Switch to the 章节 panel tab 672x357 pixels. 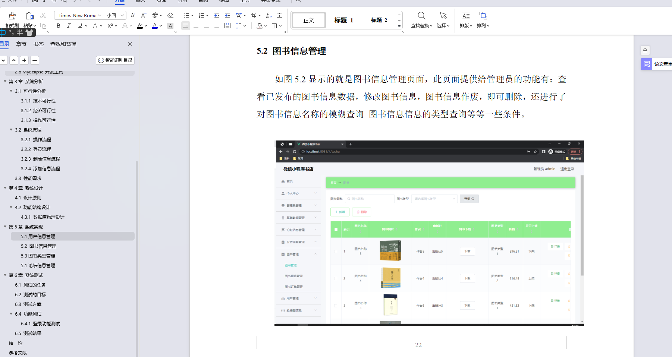(21, 44)
